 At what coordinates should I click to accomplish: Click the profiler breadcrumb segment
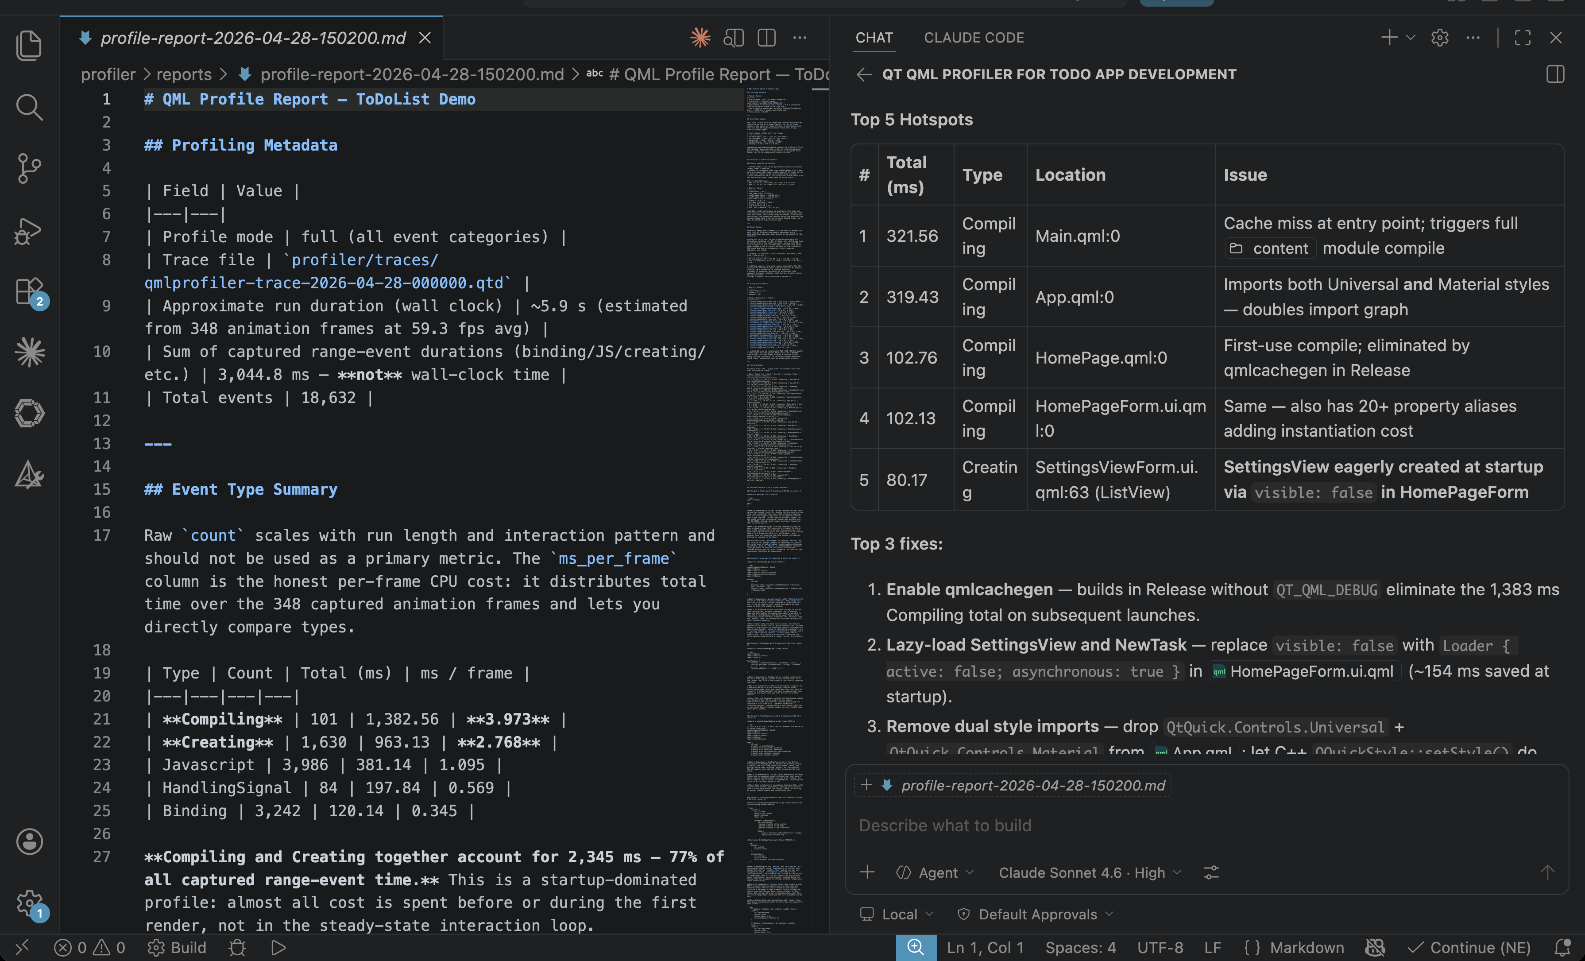[x=108, y=74]
